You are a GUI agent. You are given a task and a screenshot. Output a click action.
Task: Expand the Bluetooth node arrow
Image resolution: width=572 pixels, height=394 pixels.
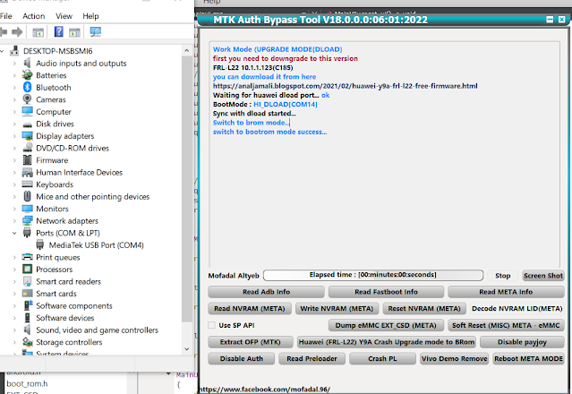click(14, 88)
